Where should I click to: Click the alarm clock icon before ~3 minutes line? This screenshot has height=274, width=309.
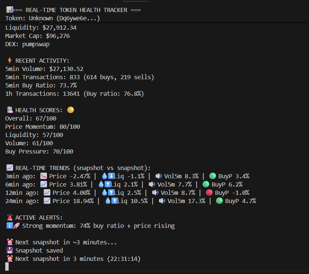[x=10, y=242]
